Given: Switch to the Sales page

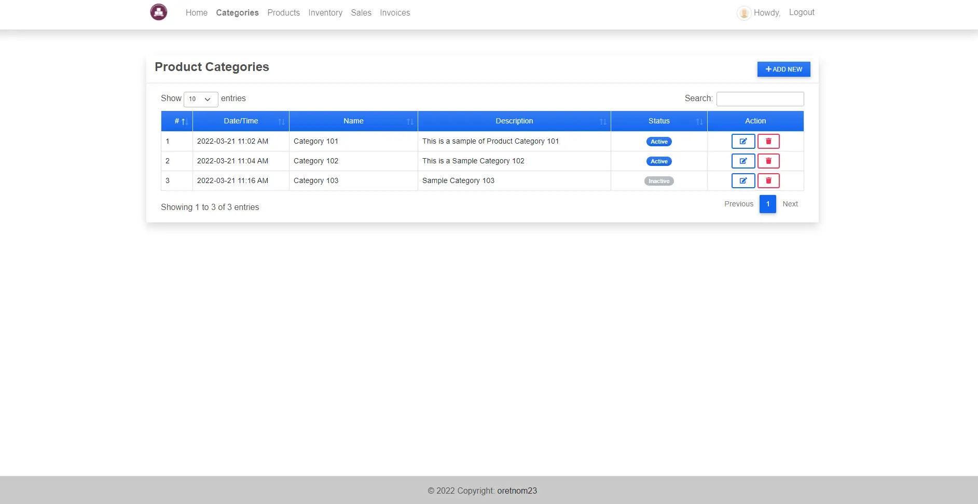Looking at the screenshot, I should click(x=361, y=13).
